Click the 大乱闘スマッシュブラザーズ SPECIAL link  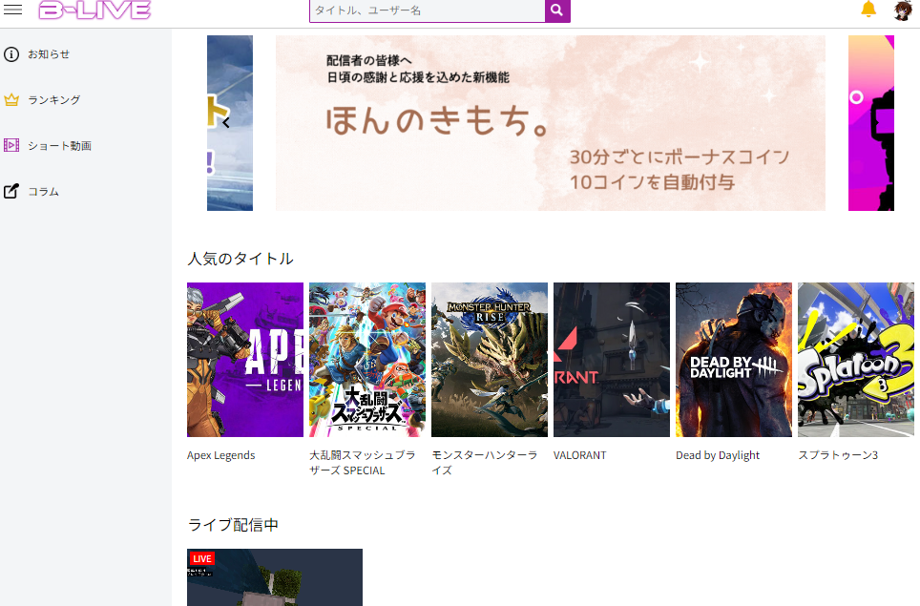point(363,463)
